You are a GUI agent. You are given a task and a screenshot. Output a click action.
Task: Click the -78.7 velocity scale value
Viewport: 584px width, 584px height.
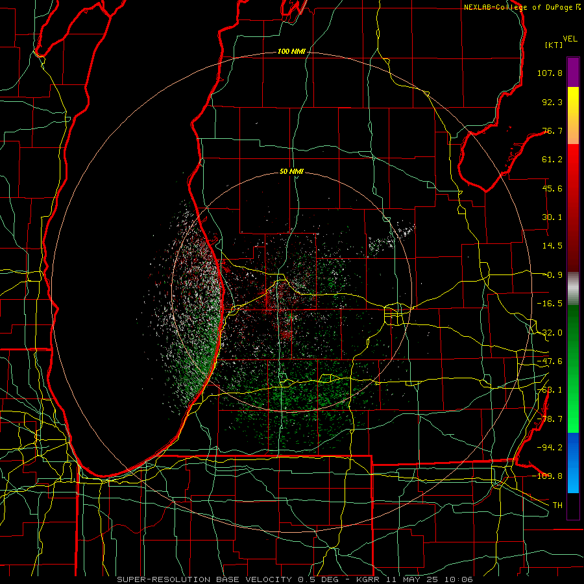pyautogui.click(x=550, y=419)
